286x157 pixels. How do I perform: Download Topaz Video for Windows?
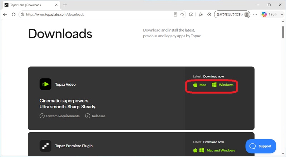[226, 85]
